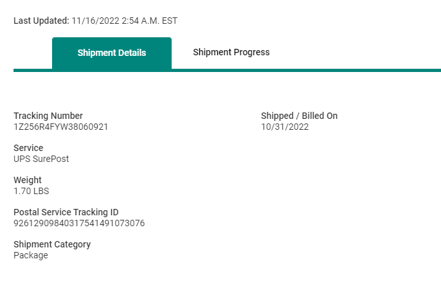The image size is (441, 295).
Task: Click the Last Updated label
Action: coord(41,21)
